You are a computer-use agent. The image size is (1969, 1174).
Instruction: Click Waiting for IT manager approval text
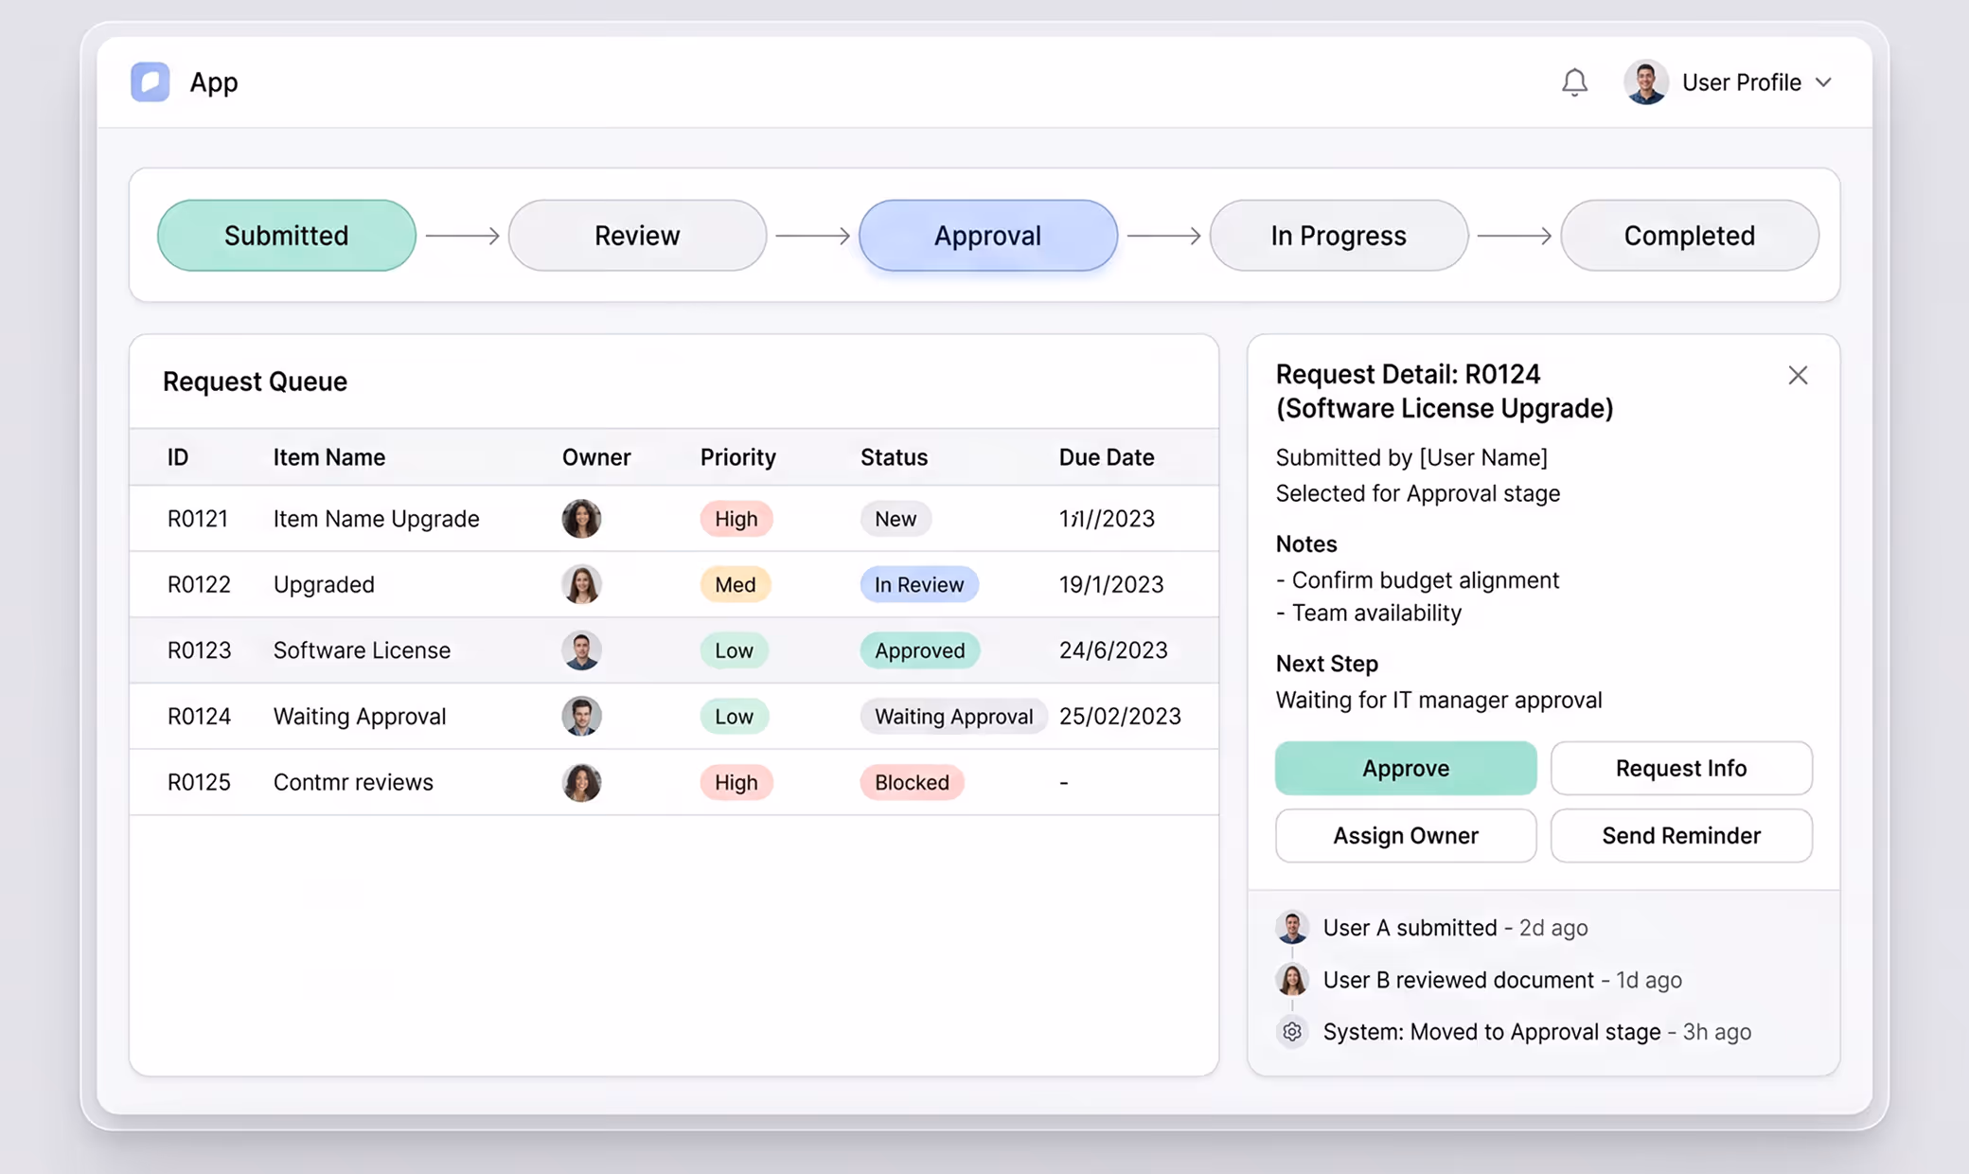coord(1439,701)
